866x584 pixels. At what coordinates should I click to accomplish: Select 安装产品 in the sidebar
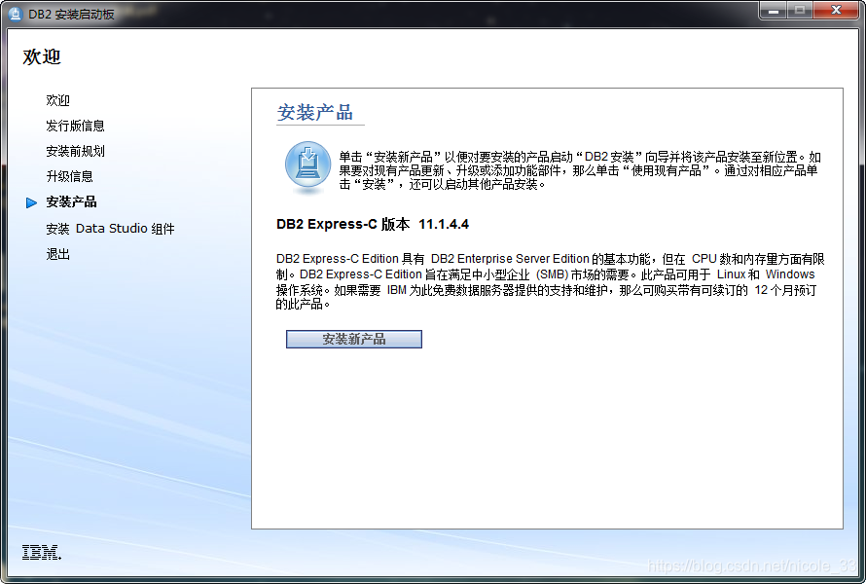(x=71, y=202)
